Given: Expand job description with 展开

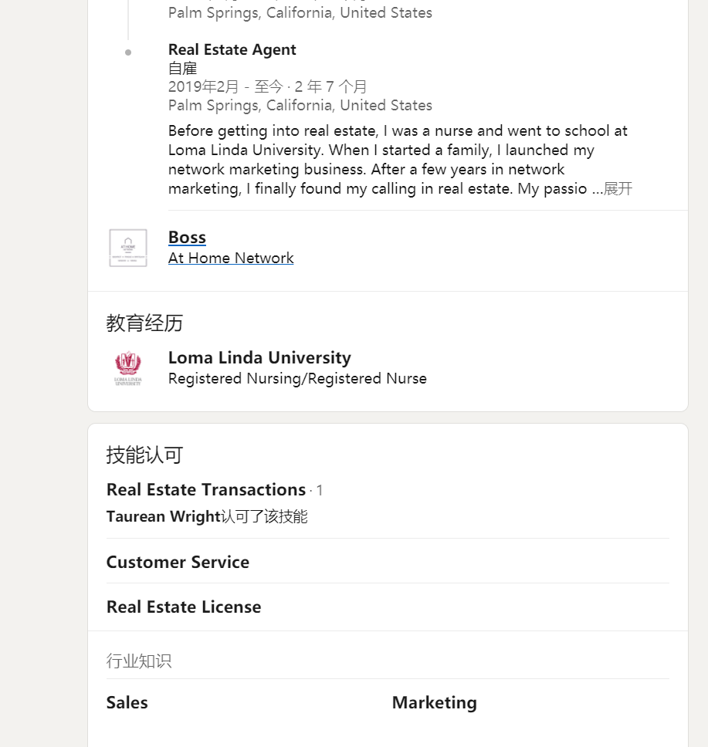Looking at the screenshot, I should 618,188.
